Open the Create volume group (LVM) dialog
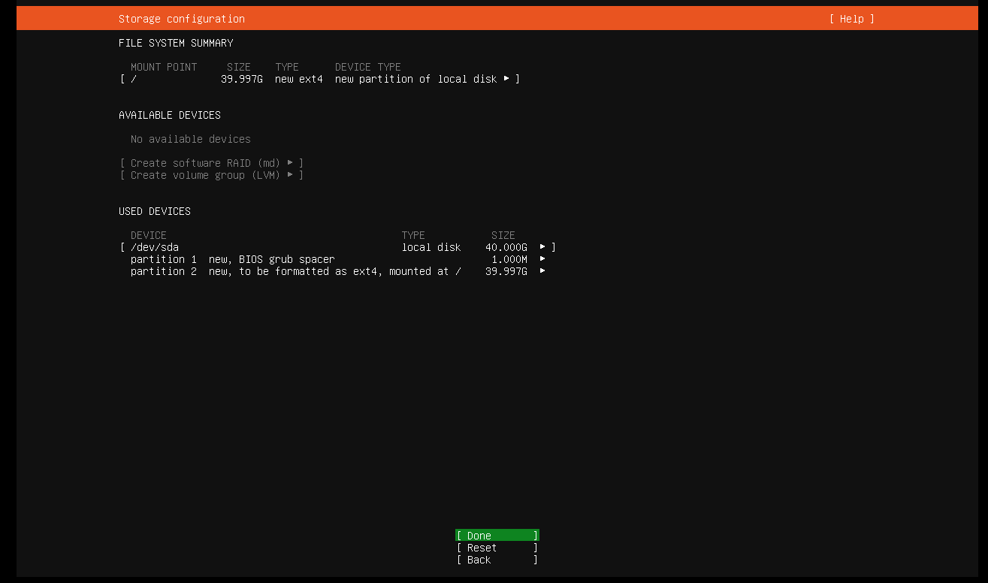 211,174
